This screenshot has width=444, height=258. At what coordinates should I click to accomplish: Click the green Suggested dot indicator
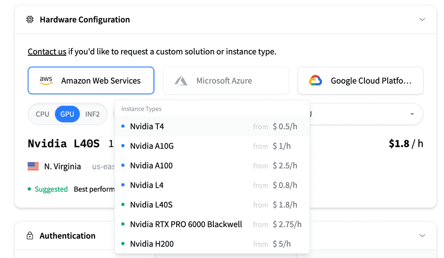click(29, 189)
